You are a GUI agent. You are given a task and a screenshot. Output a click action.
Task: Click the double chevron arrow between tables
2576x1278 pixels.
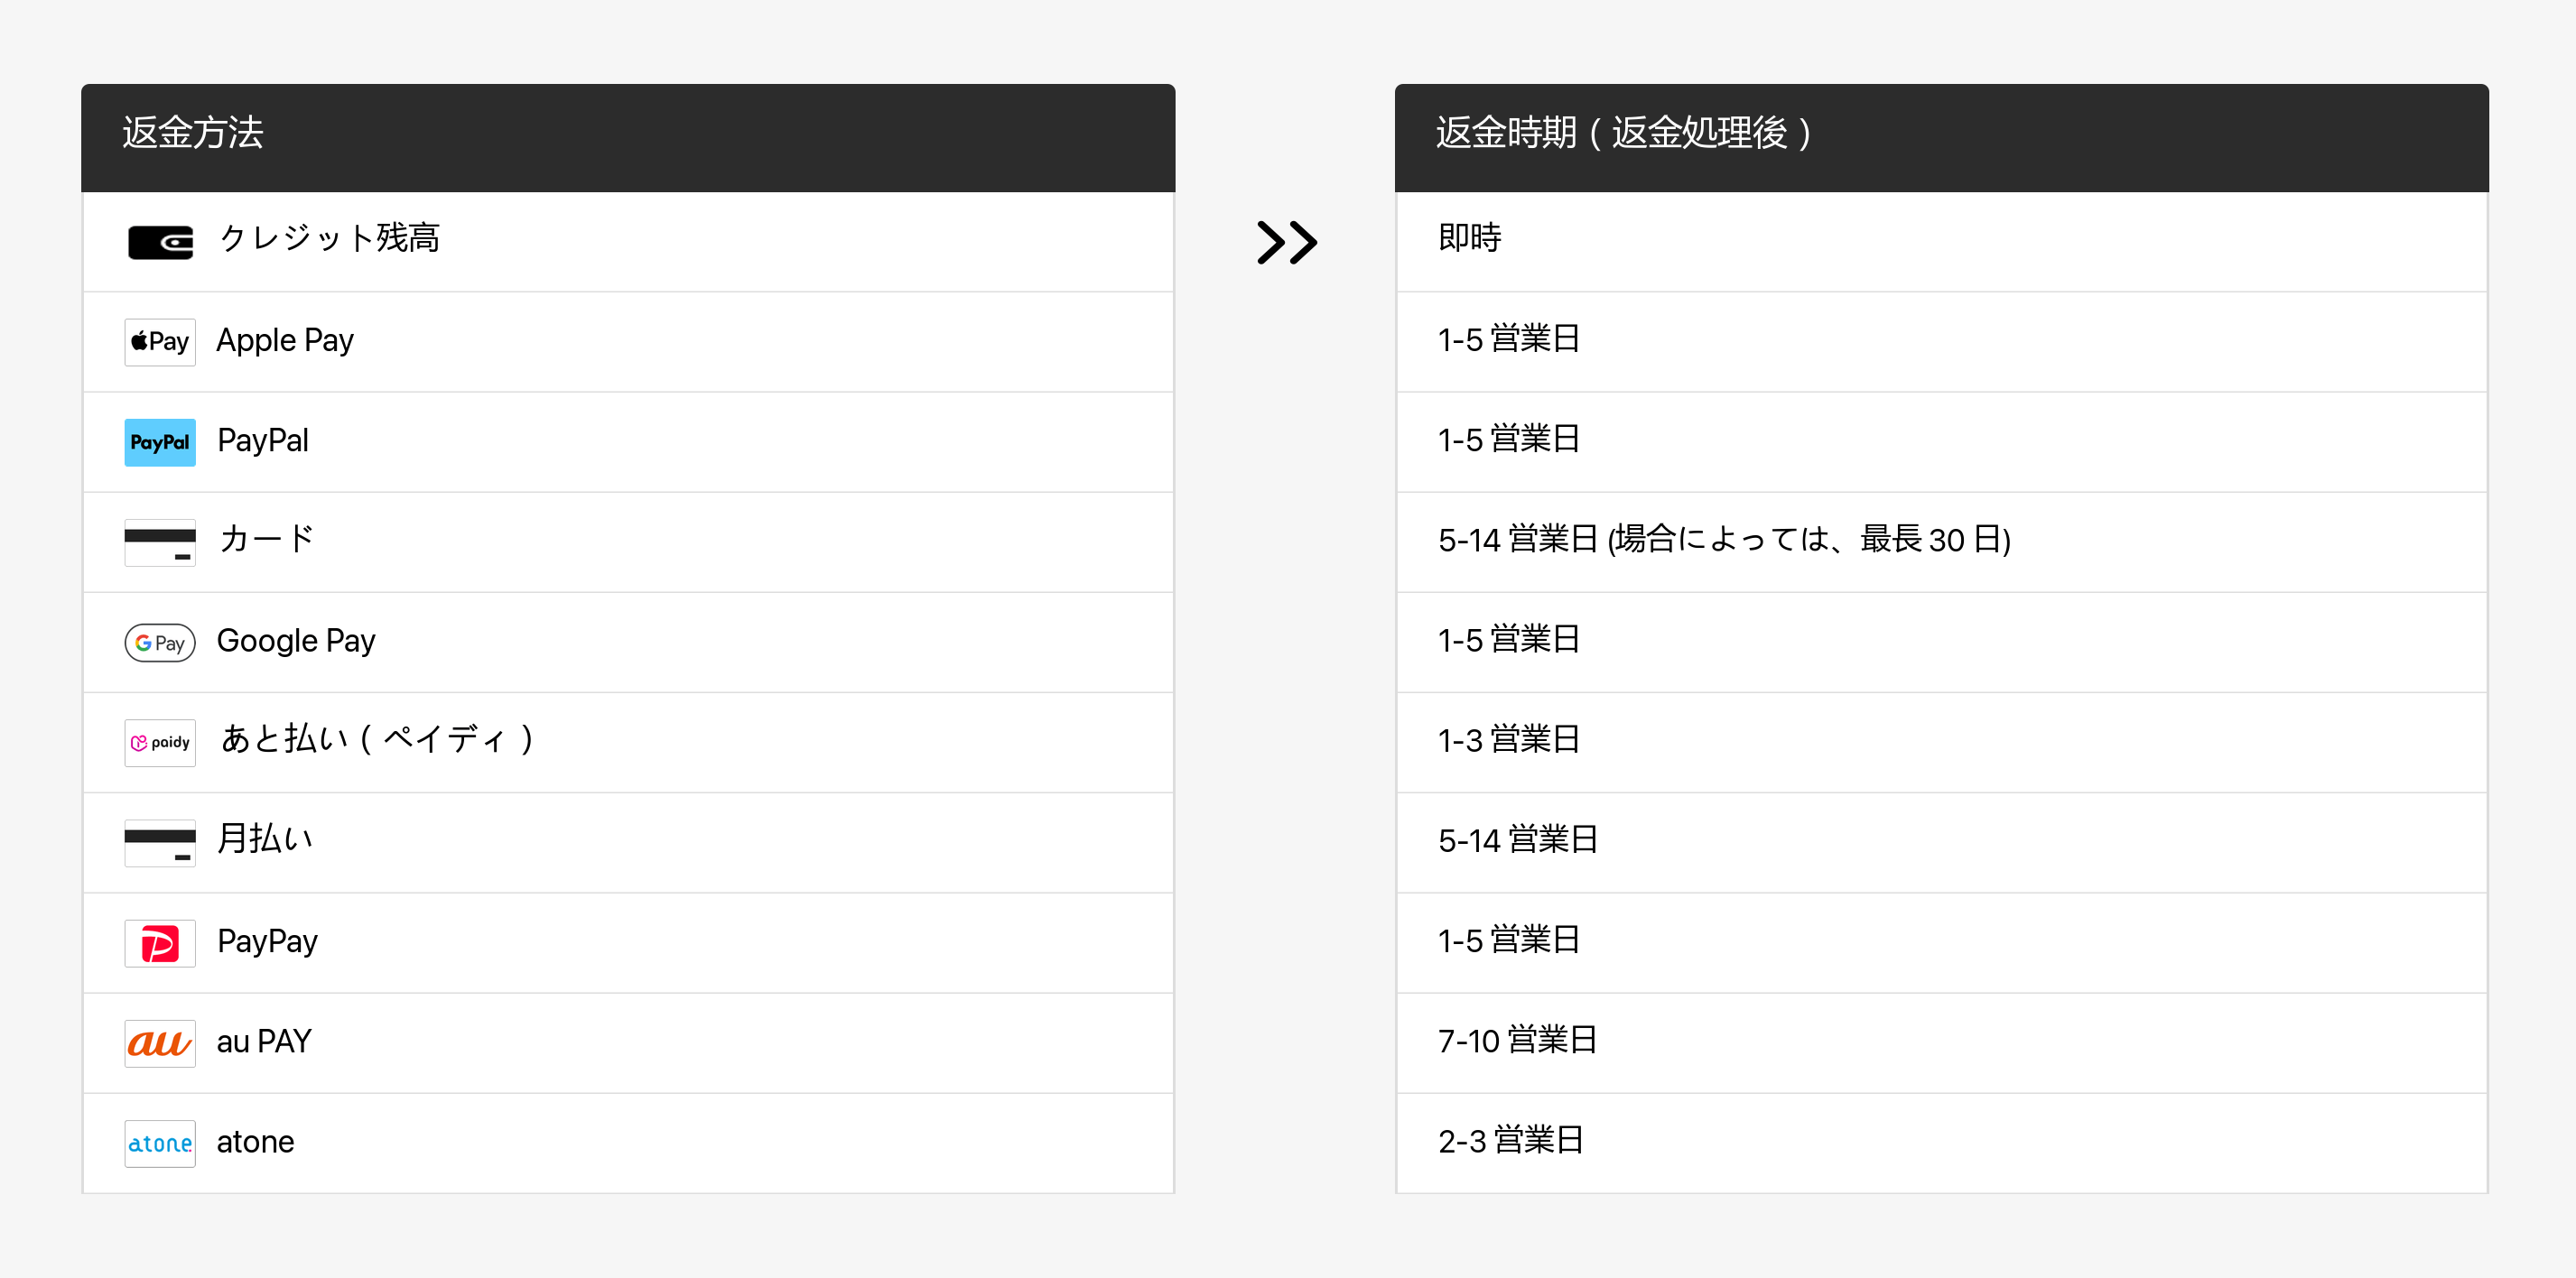click(x=1286, y=242)
